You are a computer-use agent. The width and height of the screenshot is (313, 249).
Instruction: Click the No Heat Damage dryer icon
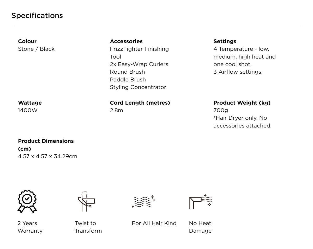tap(200, 201)
